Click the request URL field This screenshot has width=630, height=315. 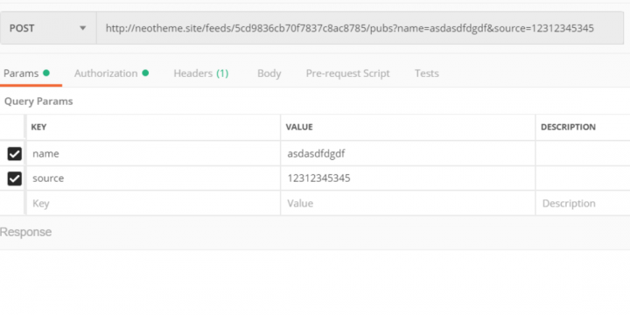point(360,28)
